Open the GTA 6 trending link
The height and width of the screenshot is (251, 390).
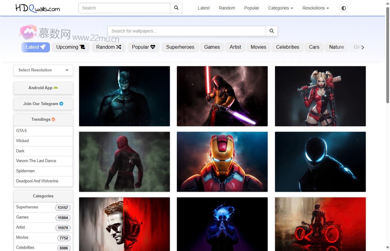pyautogui.click(x=21, y=131)
